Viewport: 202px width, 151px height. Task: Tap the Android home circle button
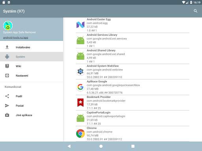[x=101, y=146]
